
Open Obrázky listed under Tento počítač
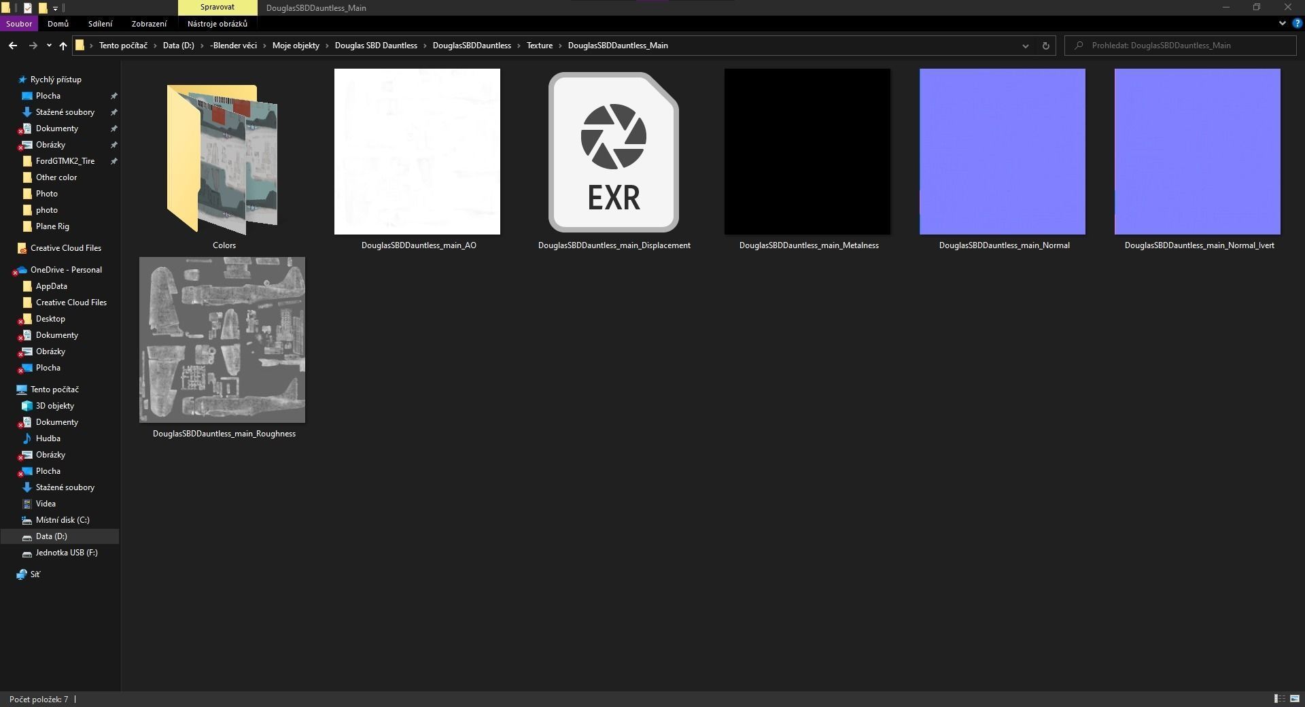(50, 455)
